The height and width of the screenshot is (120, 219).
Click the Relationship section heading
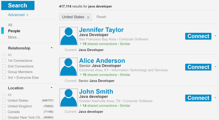(19, 48)
